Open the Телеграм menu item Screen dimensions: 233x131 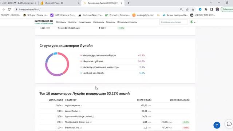[110, 22]
